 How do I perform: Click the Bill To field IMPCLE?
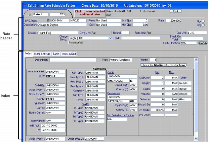point(55,76)
